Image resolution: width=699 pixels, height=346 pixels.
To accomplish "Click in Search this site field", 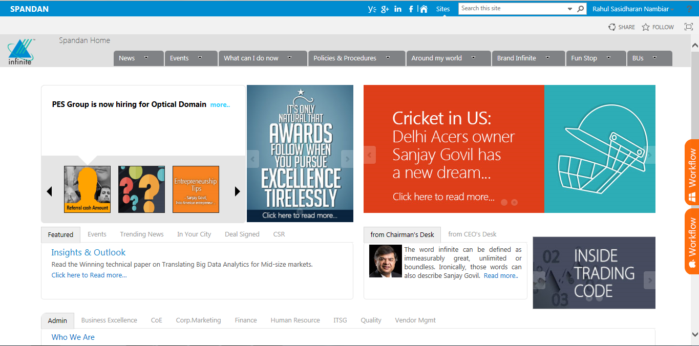I will (512, 9).
